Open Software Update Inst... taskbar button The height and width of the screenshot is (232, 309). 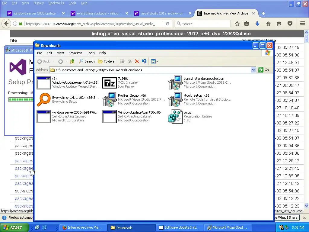click(179, 227)
